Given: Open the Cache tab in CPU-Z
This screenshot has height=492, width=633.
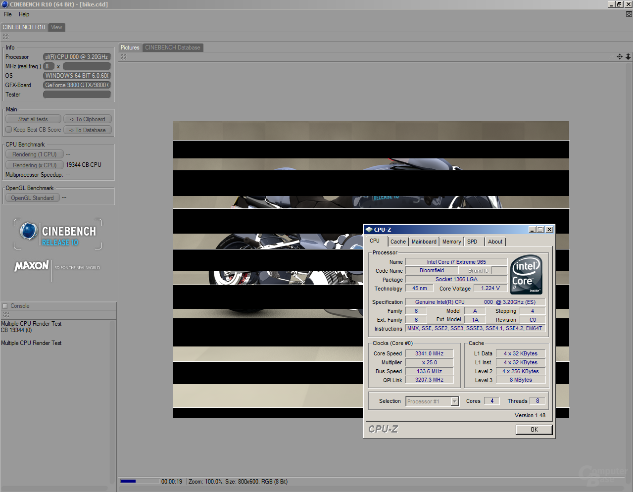Looking at the screenshot, I should 398,242.
